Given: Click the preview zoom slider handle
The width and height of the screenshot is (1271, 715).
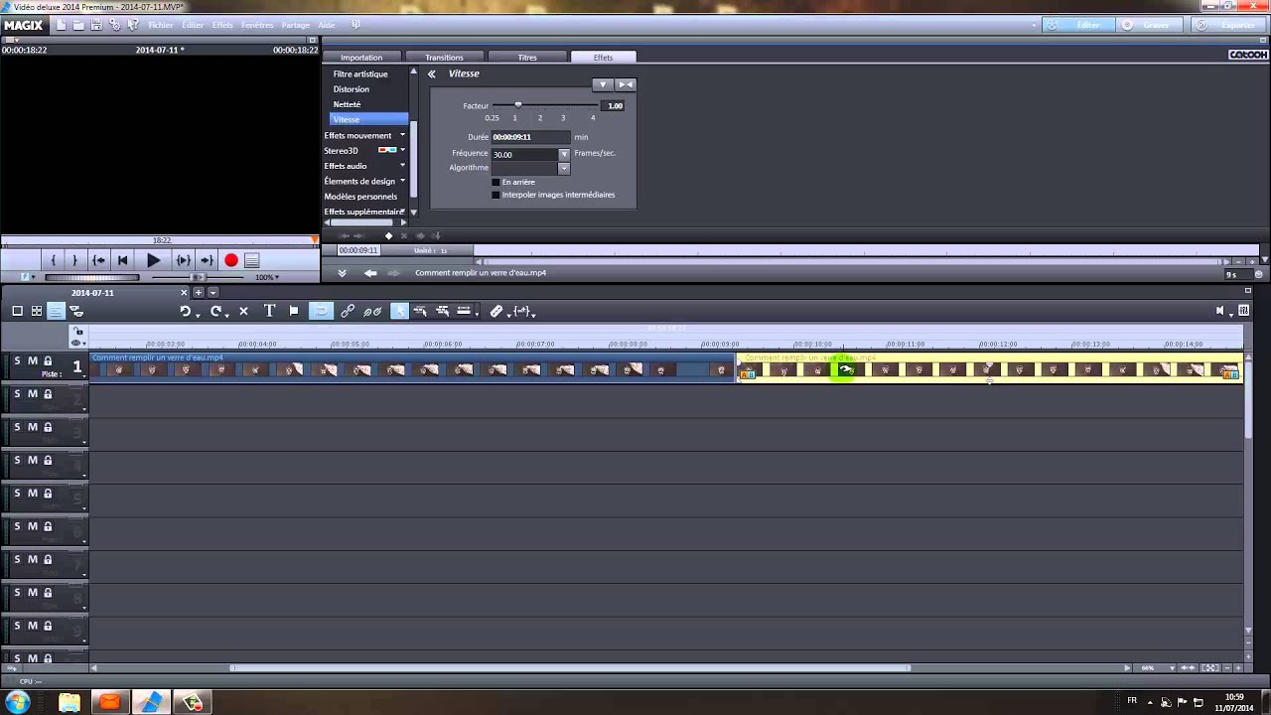Looking at the screenshot, I should tap(200, 277).
